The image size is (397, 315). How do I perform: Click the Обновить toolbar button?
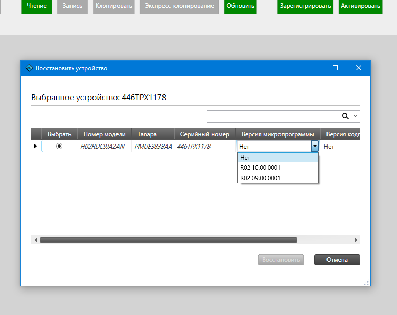(240, 6)
